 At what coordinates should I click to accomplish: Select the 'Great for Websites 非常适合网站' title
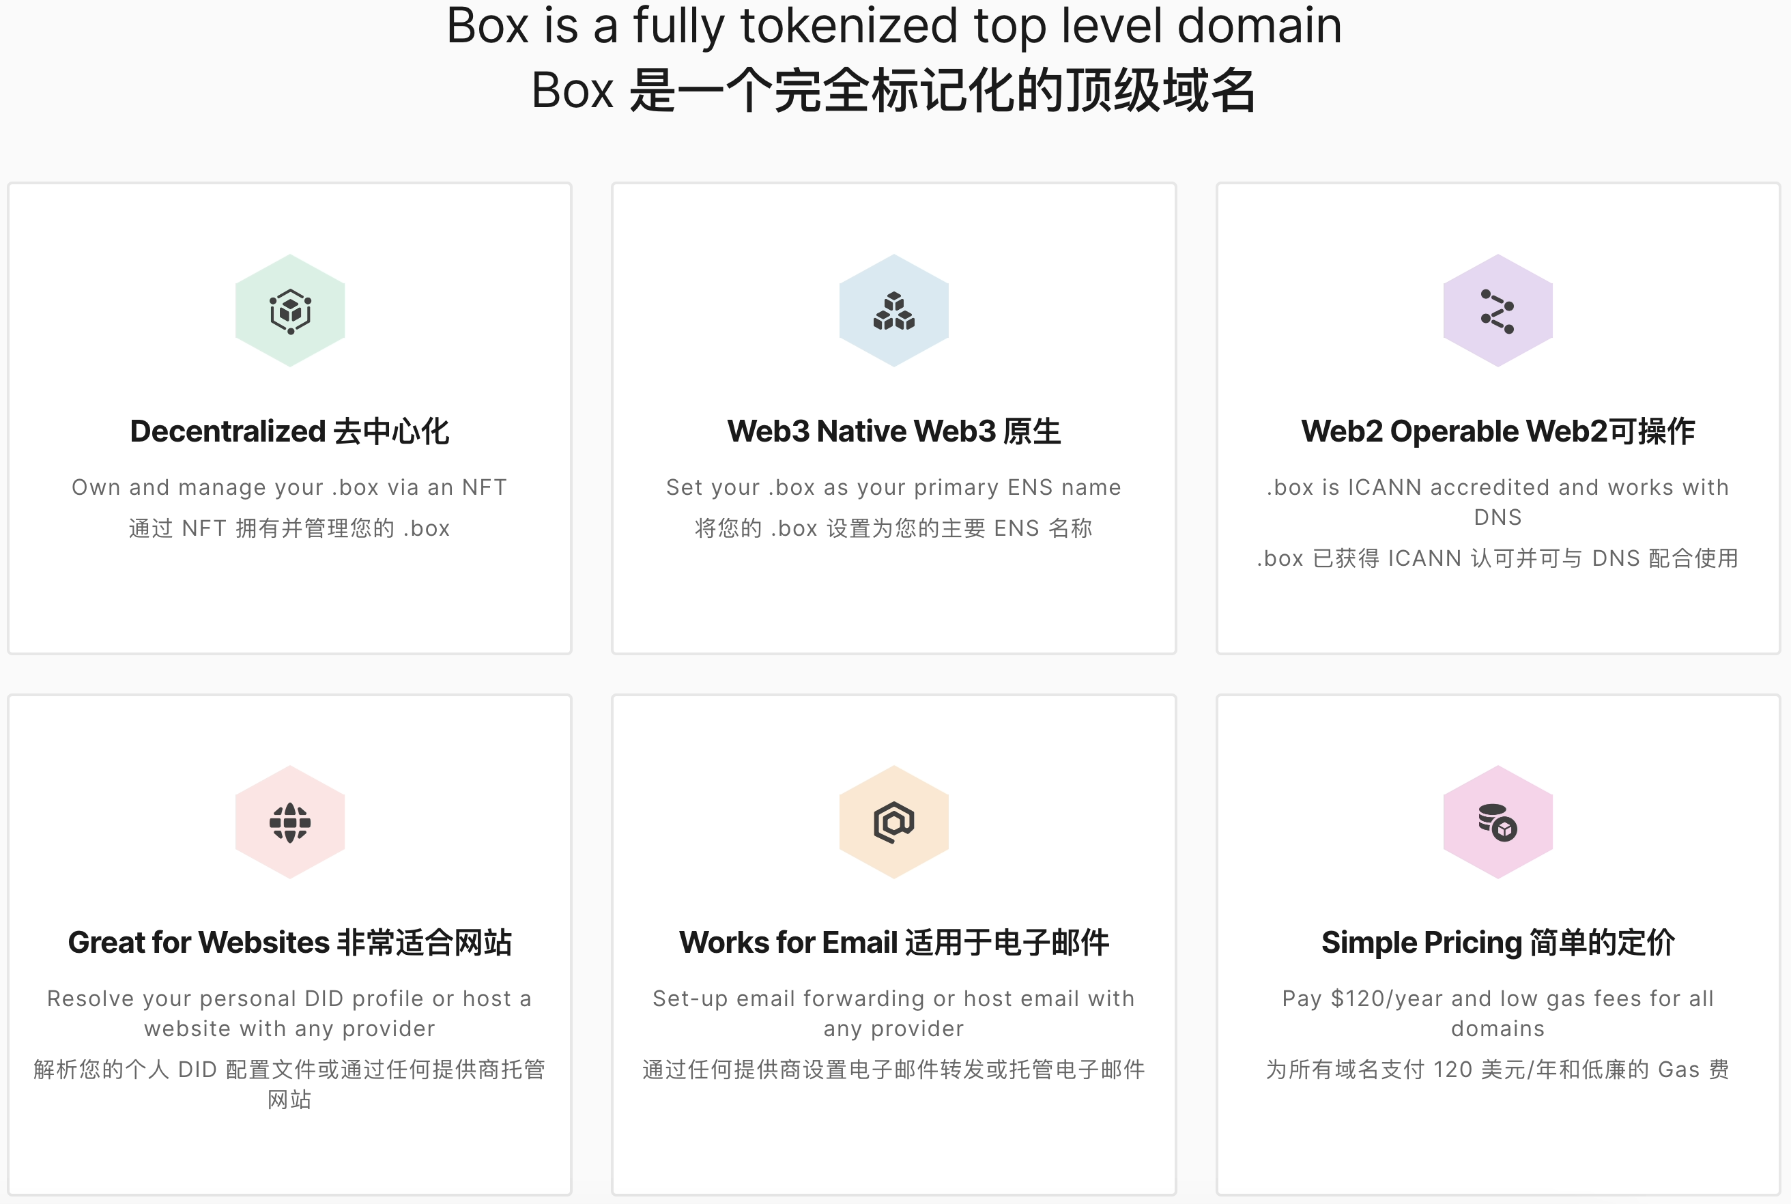point(289,942)
